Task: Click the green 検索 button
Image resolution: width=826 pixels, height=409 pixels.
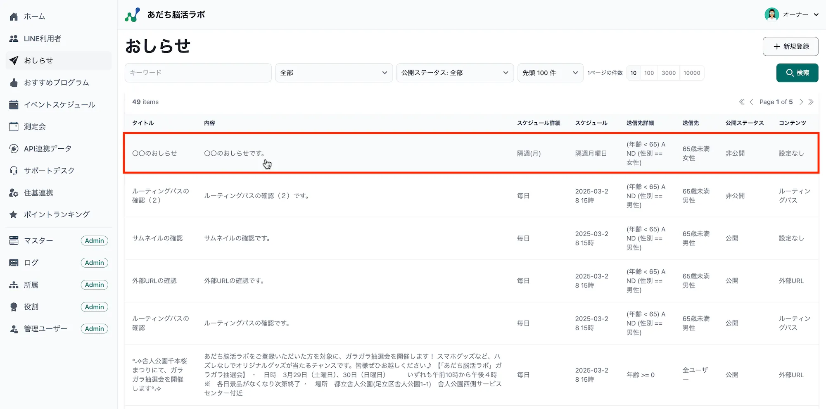Action: pos(797,73)
